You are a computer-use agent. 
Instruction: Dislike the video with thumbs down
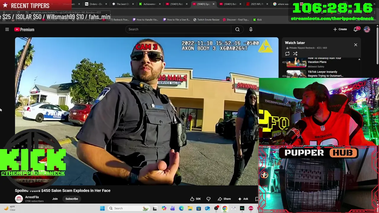click(x=208, y=199)
